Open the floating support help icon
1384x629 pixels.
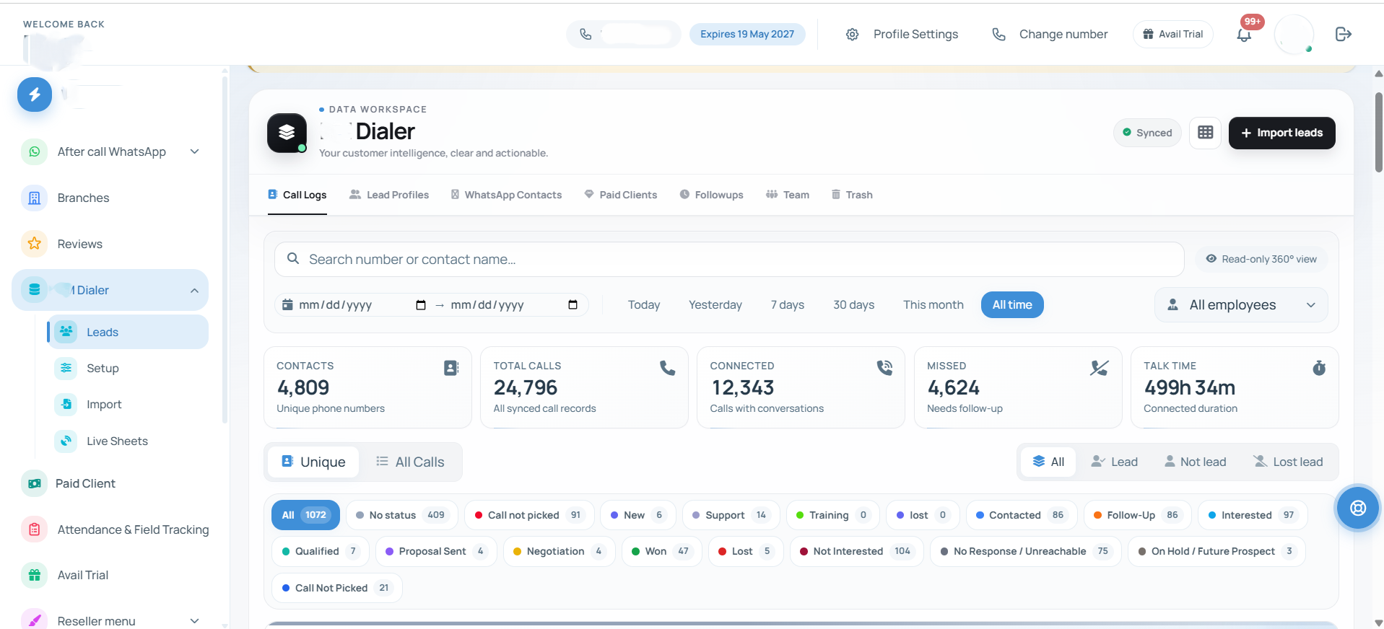(x=1357, y=508)
